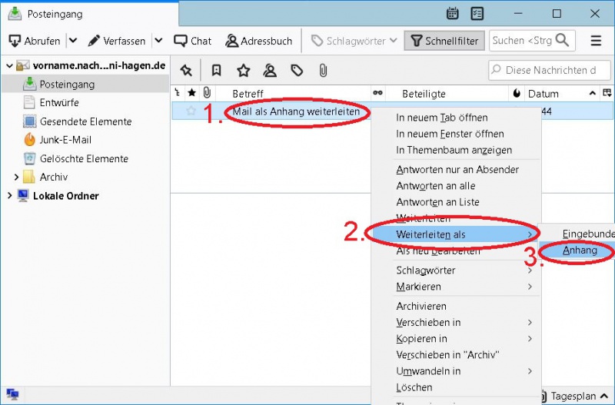Sort by the Beteiligte column header

click(x=424, y=94)
